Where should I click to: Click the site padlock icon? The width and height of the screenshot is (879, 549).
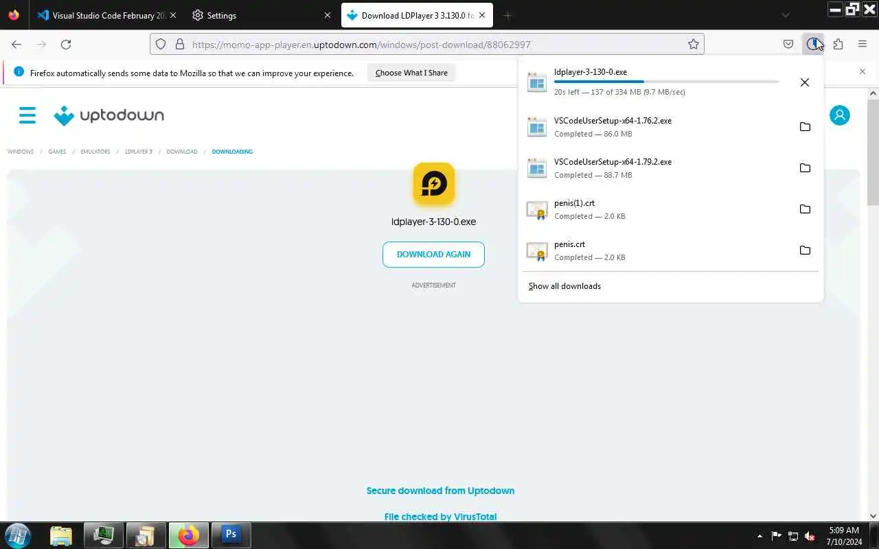[x=180, y=44]
